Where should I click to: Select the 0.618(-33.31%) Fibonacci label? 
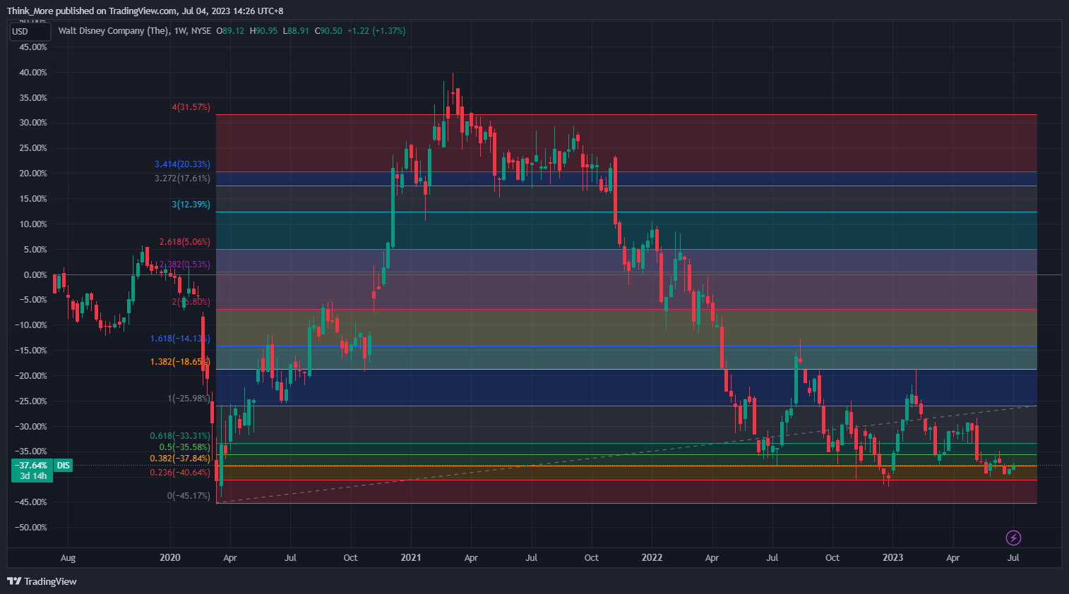(181, 436)
